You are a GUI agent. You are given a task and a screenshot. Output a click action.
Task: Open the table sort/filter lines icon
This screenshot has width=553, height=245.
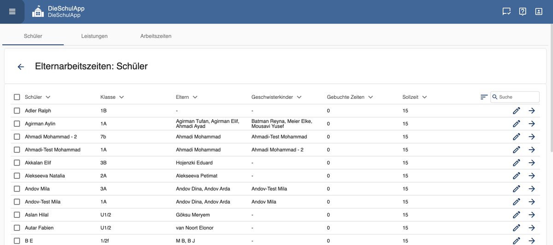(484, 97)
